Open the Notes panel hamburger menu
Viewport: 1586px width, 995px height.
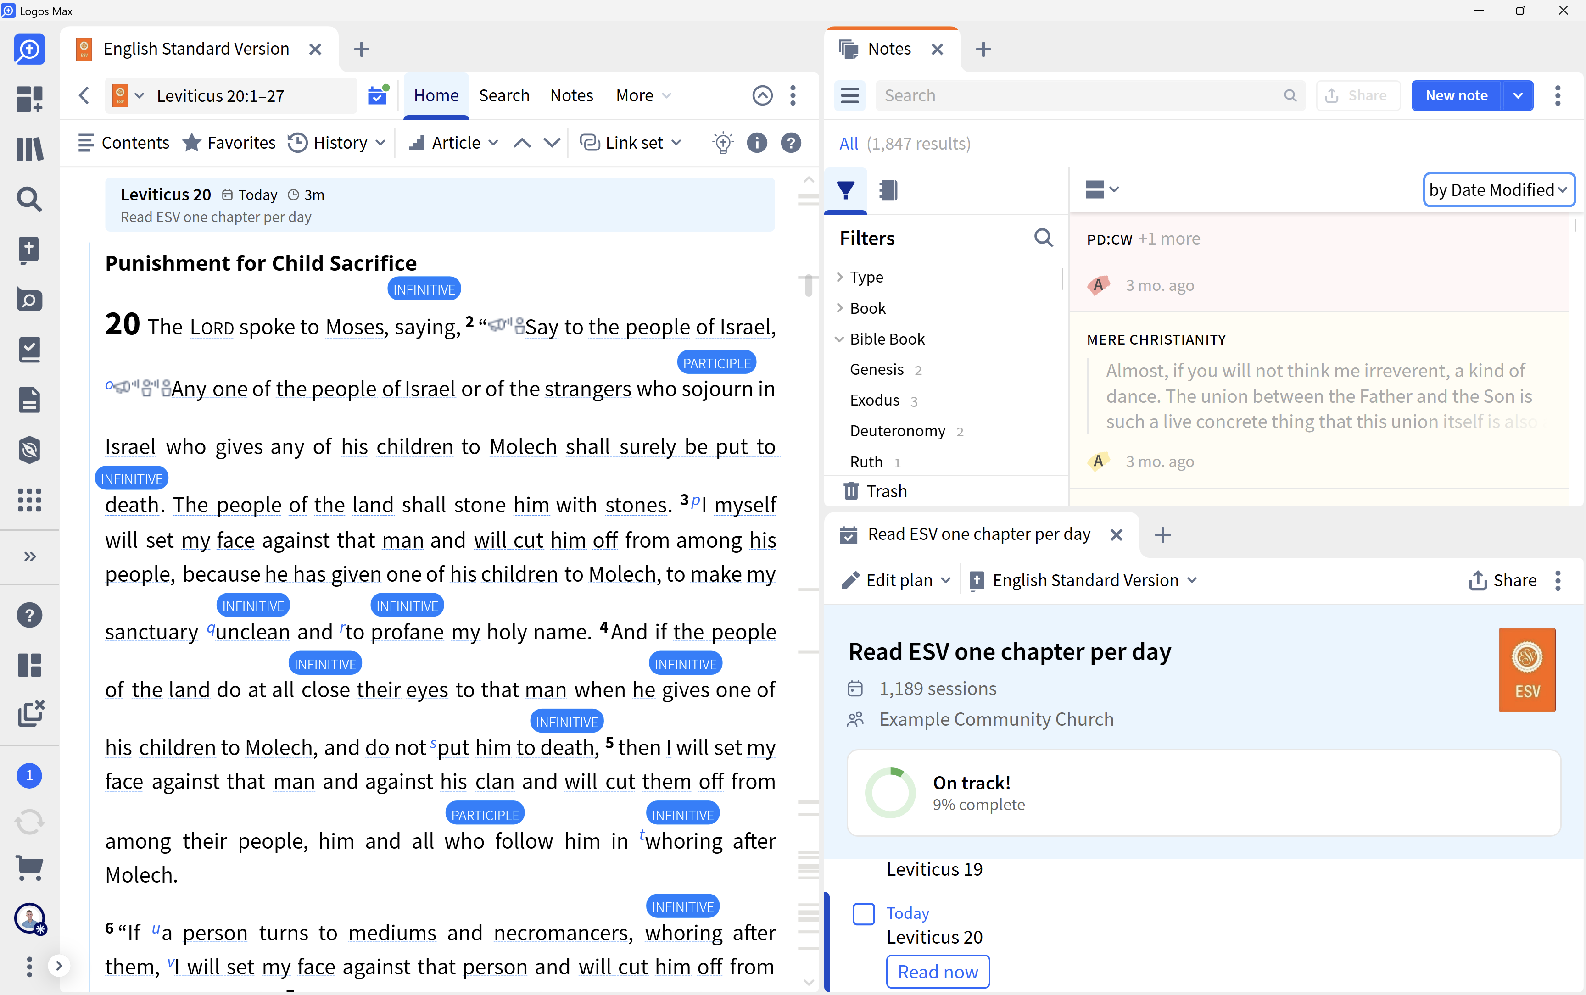point(850,96)
